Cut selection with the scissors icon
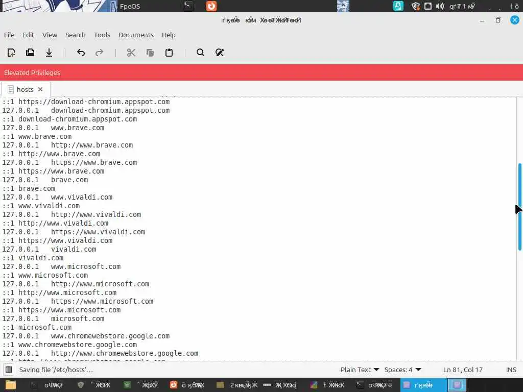 (x=131, y=53)
